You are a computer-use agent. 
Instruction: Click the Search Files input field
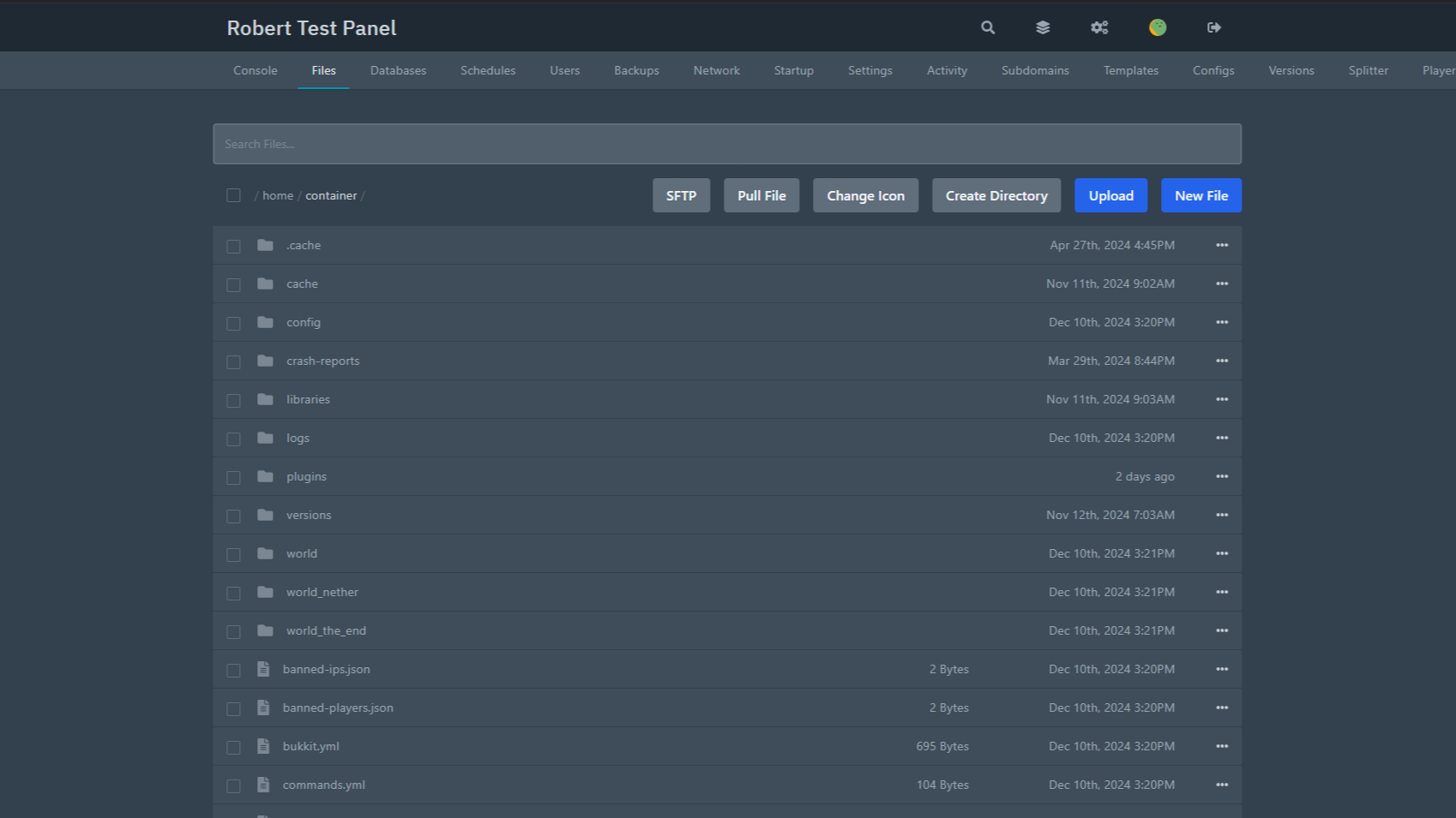point(727,144)
